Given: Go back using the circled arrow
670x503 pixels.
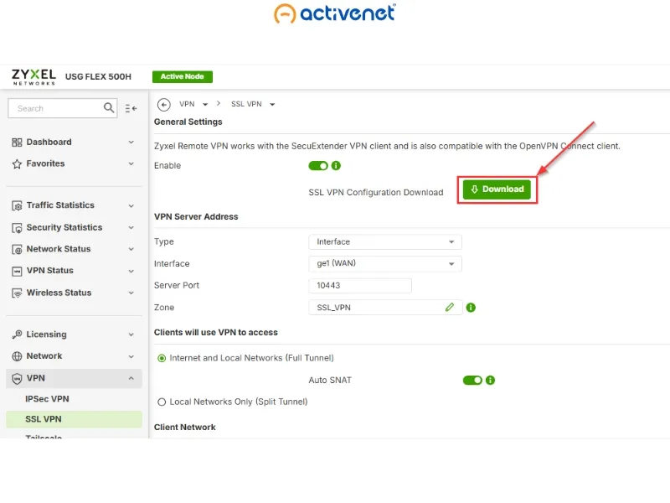Looking at the screenshot, I should click(x=163, y=104).
